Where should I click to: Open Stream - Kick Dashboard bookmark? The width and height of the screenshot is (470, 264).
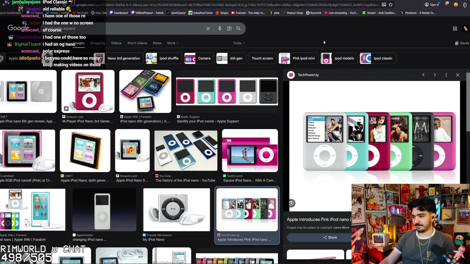coord(379,13)
